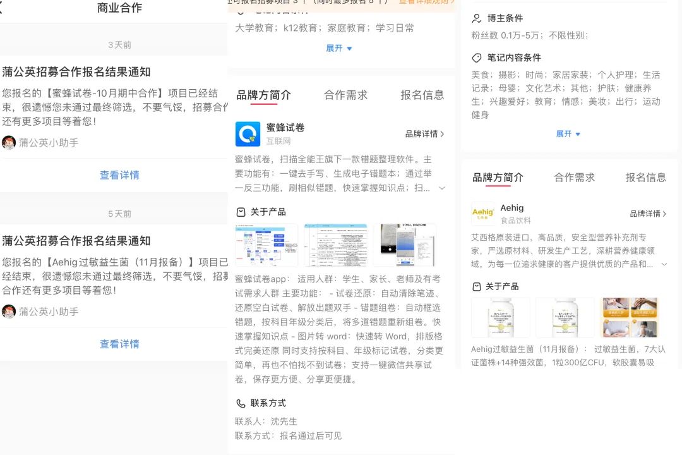Viewport: 682px width, 455px height.
Task: View details of the 蜜蜂试卷 result notice
Action: pos(119,175)
